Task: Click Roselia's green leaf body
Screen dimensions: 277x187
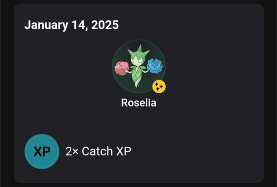Action: click(x=137, y=76)
